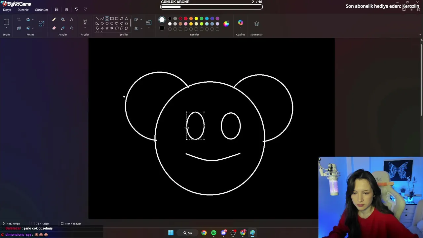The image size is (423, 238).
Task: Pick the Diamond shape
Action: (102, 23)
